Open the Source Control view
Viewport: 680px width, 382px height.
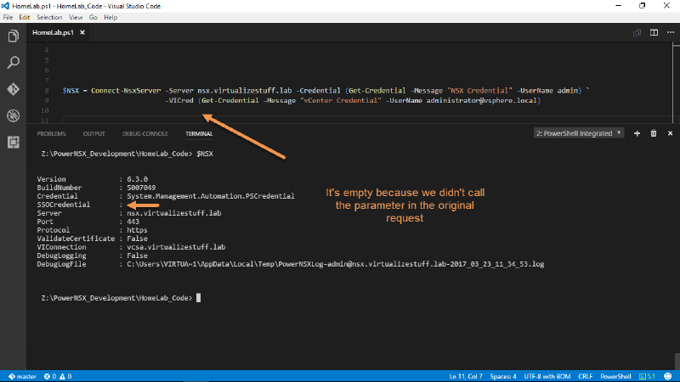(13, 89)
